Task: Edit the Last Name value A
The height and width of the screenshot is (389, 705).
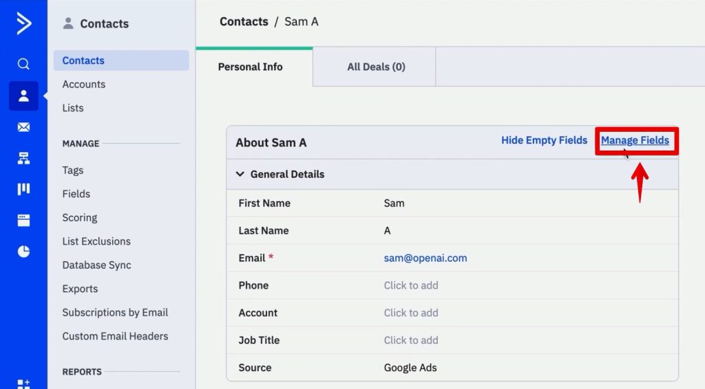Action: (387, 231)
